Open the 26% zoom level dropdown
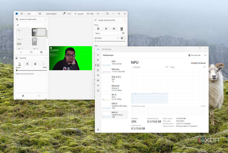The image size is (228, 153). pyautogui.click(x=32, y=14)
